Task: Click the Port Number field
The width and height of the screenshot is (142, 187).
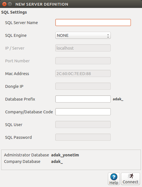Action: (83, 61)
